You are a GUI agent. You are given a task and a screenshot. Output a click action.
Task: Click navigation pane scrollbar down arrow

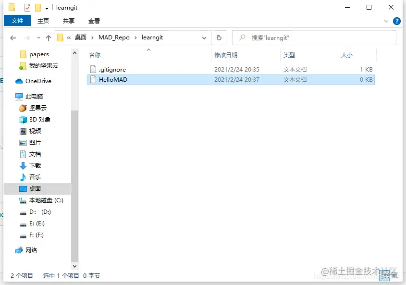pos(74,266)
